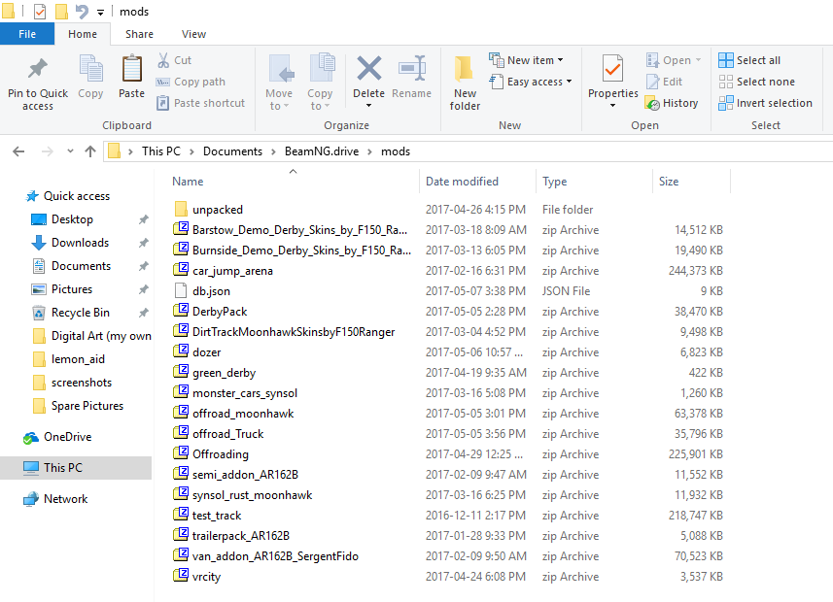Click the Properties icon in title bar
833x602 pixels.
tap(40, 11)
